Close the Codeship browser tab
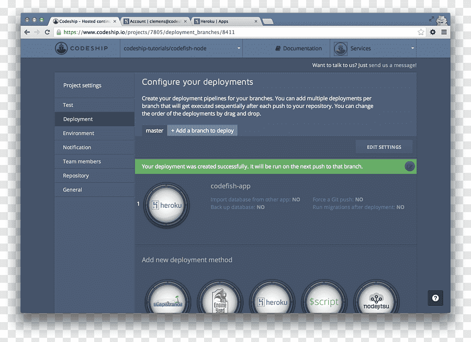Image resolution: width=471 pixels, height=342 pixels. [x=115, y=21]
